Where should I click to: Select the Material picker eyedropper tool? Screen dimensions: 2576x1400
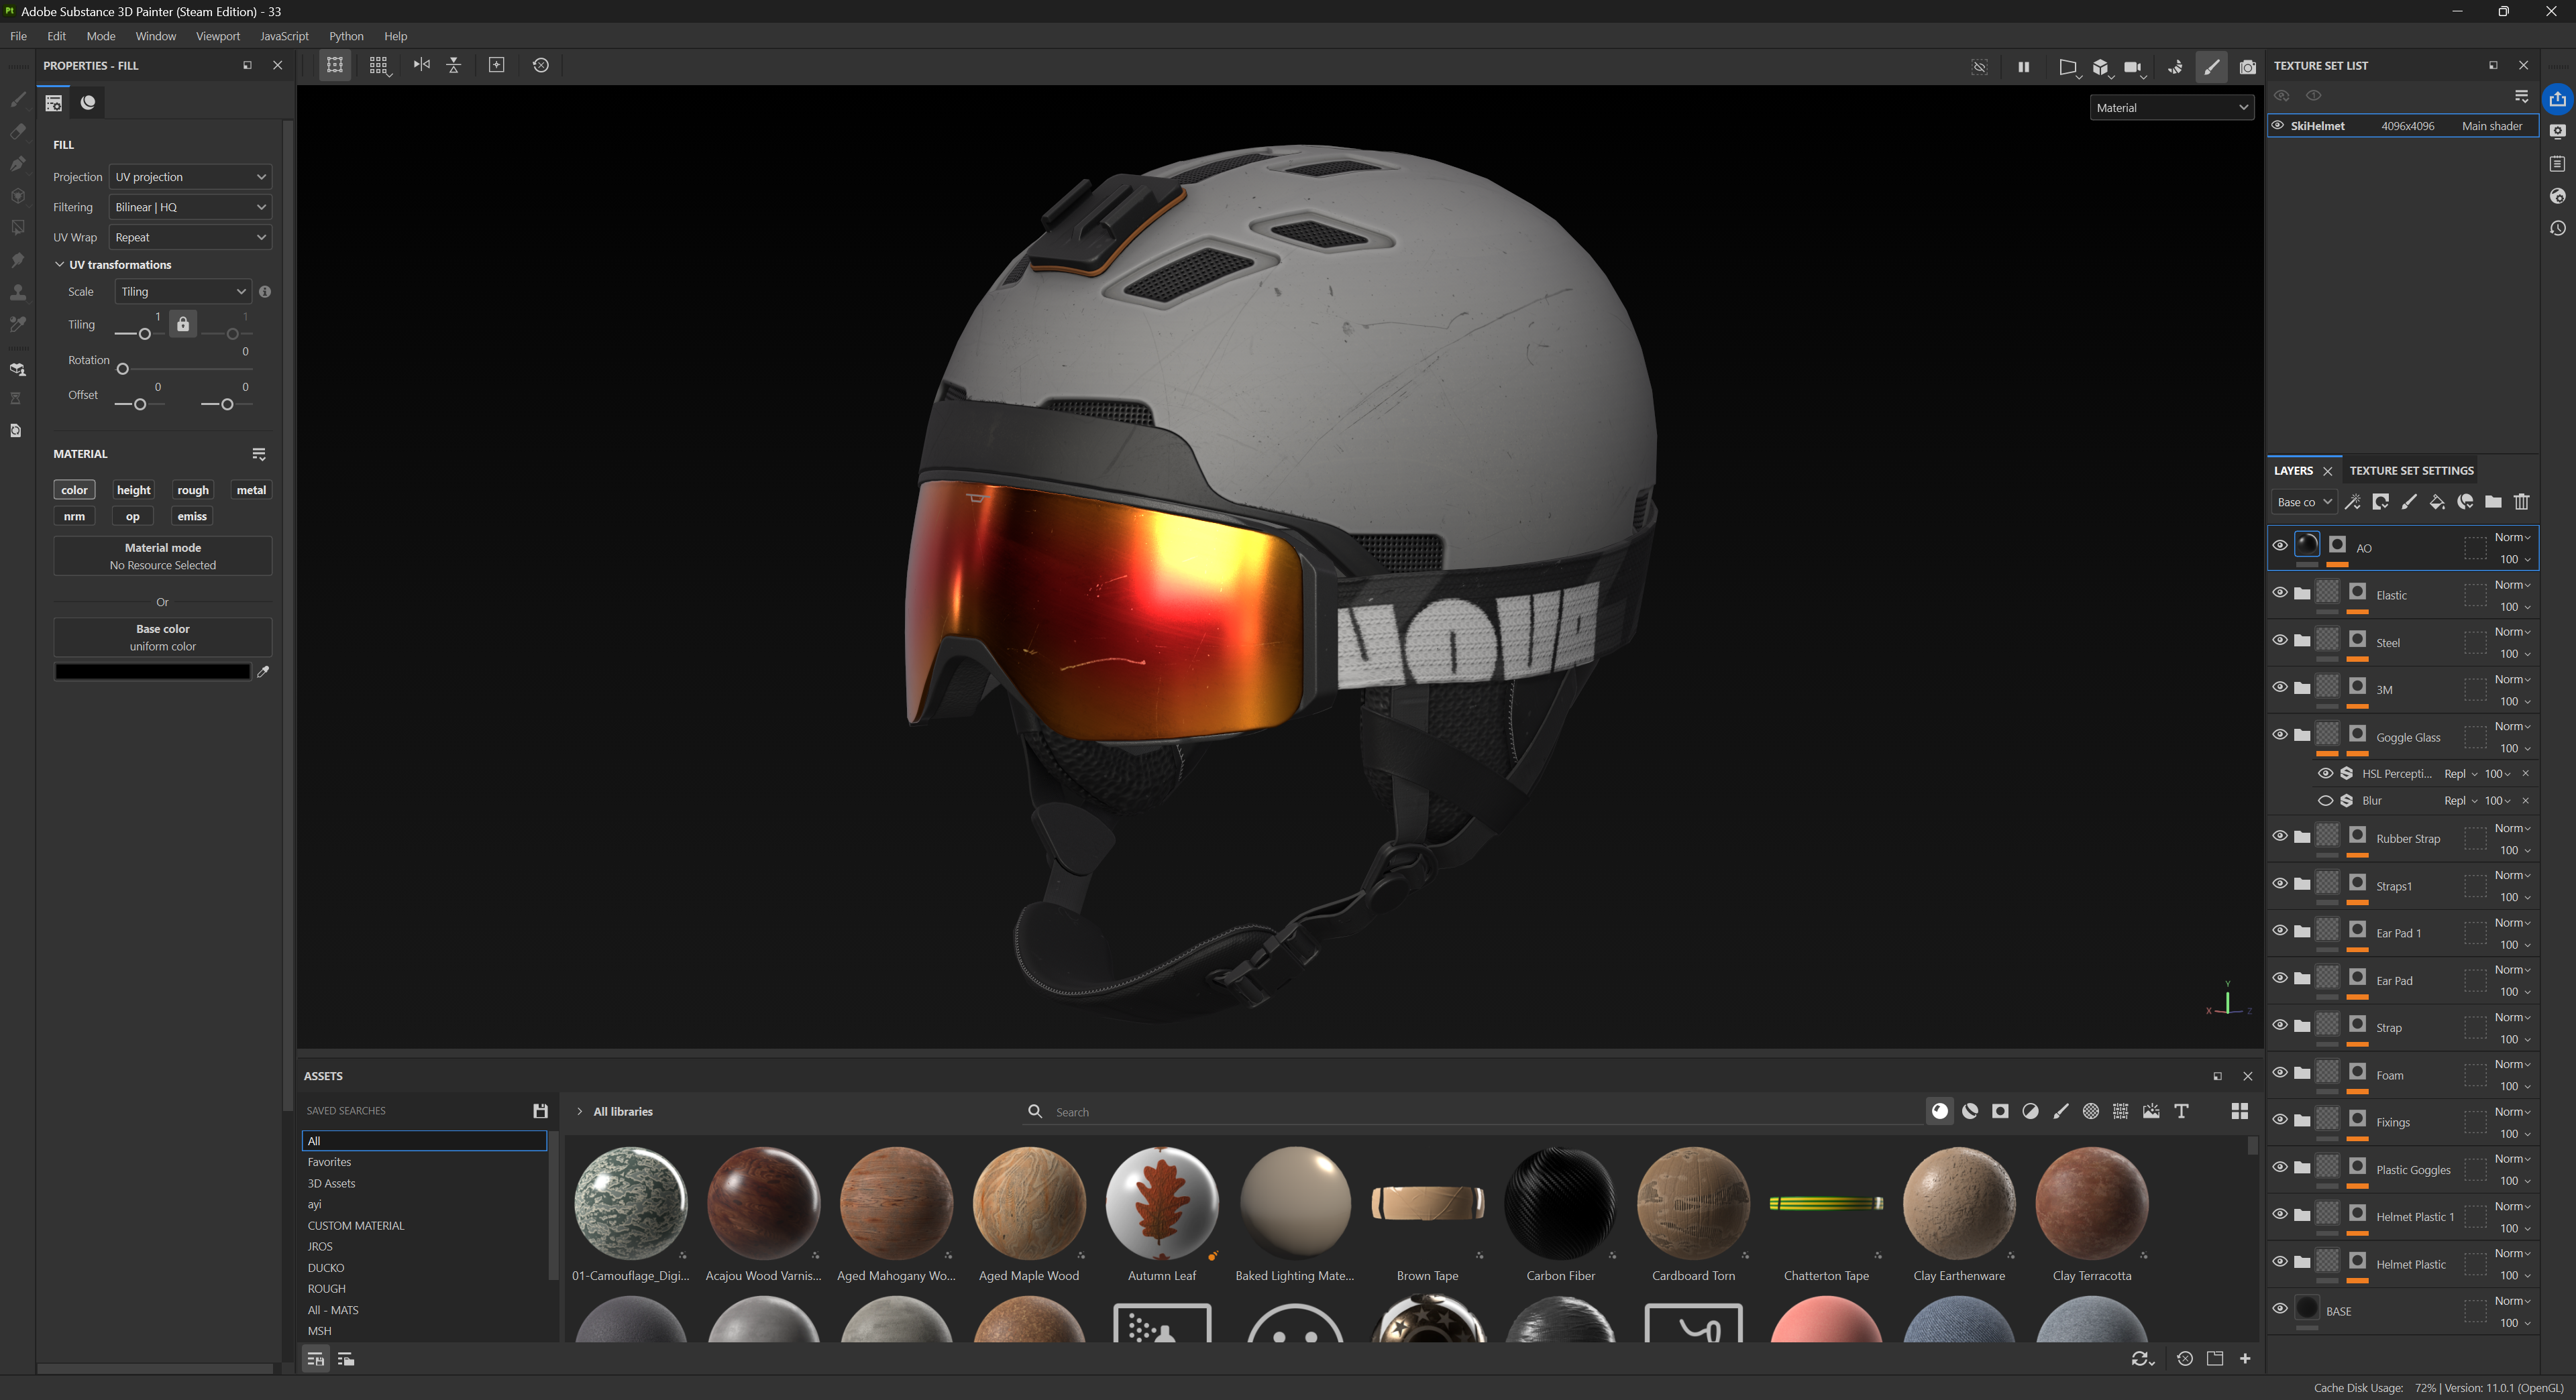click(x=17, y=325)
